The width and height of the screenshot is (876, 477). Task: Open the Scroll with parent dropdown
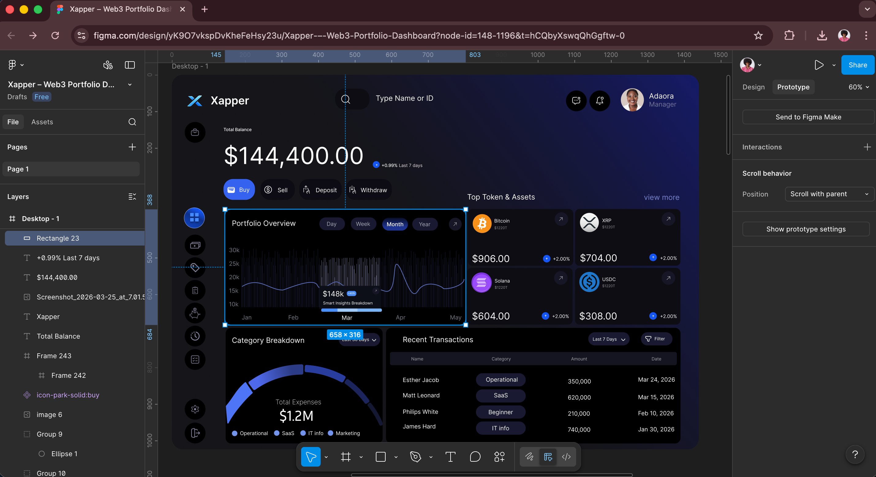click(x=829, y=194)
